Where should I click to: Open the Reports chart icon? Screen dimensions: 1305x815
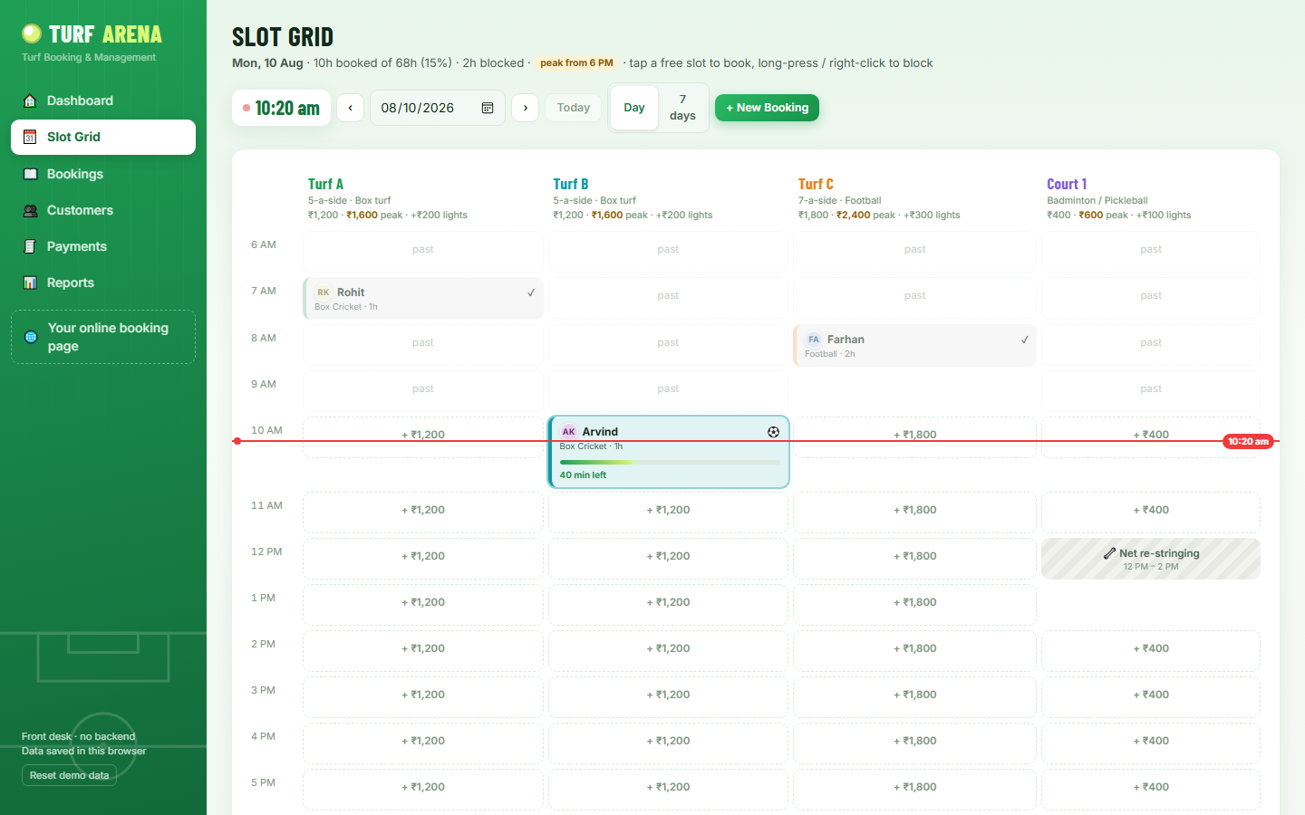click(30, 283)
